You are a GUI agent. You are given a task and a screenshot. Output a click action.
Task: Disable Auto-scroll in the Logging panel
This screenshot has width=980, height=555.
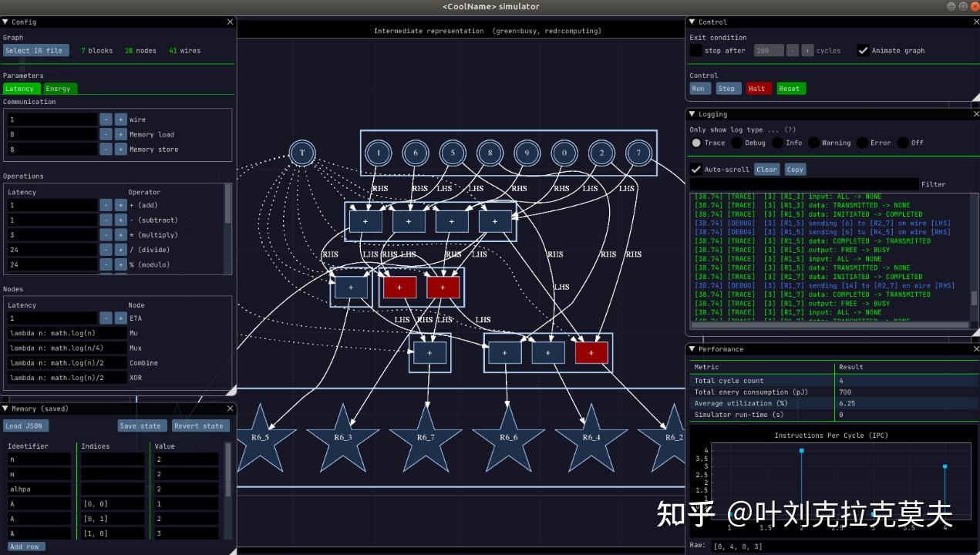[x=696, y=169]
